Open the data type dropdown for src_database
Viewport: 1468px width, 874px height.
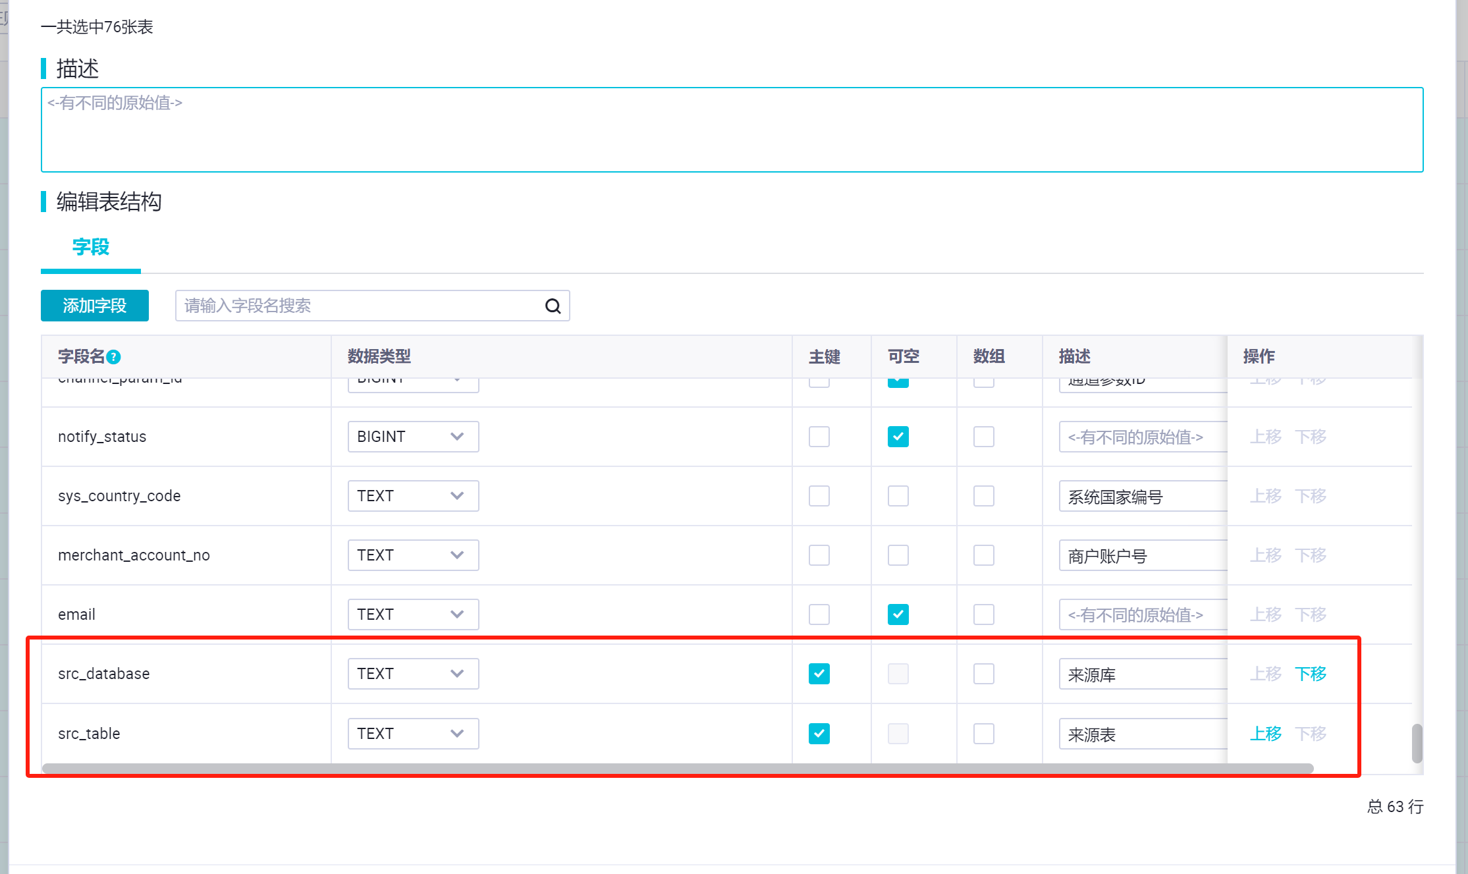tap(413, 674)
